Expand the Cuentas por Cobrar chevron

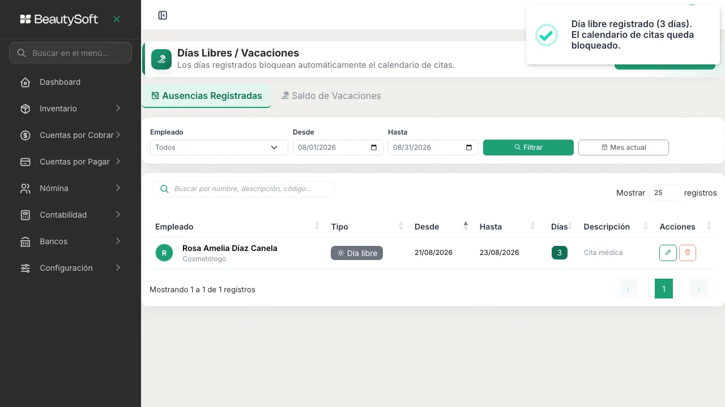pyautogui.click(x=118, y=135)
